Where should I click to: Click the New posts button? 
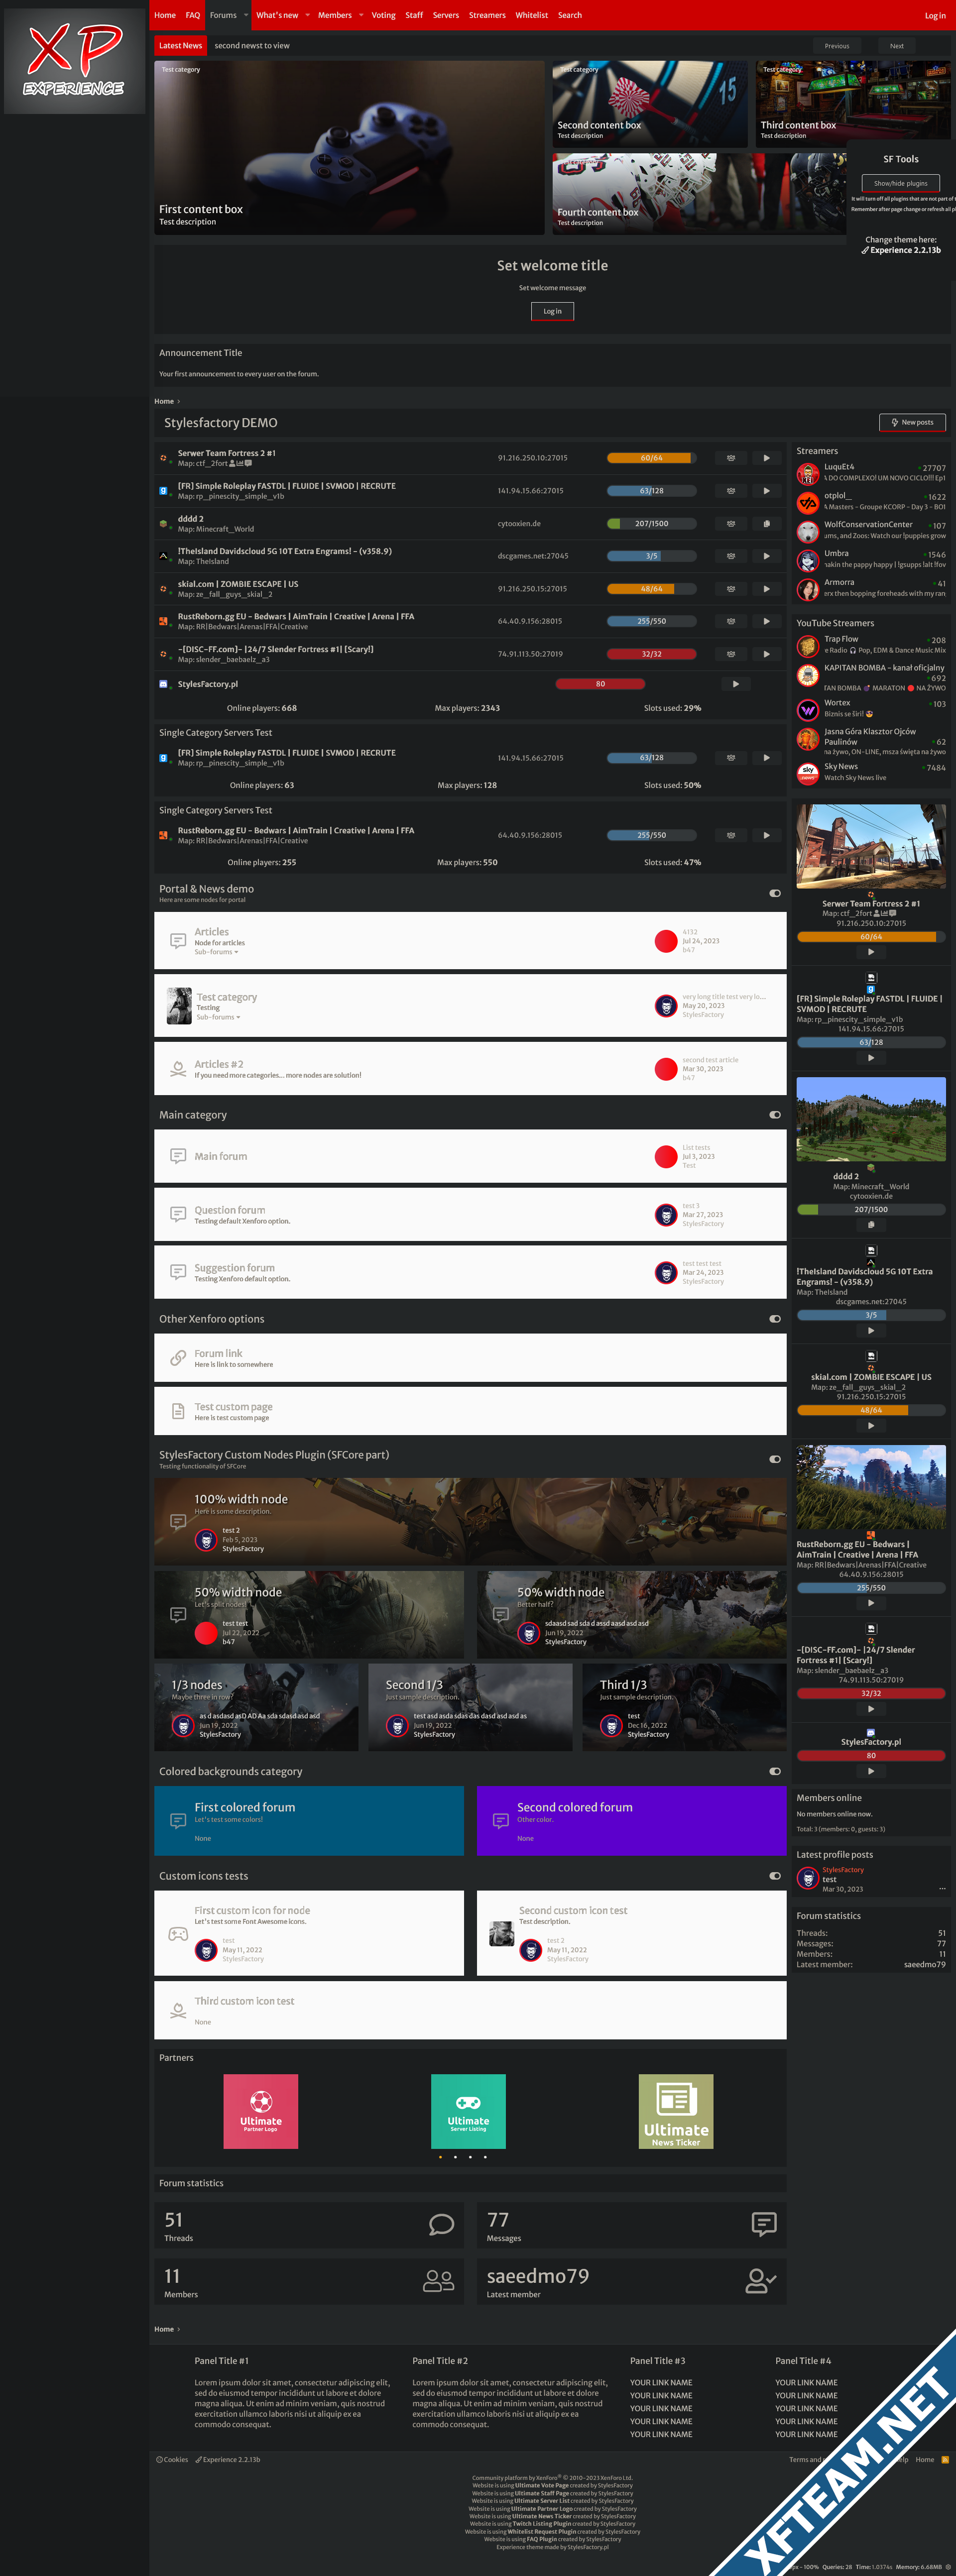click(x=912, y=422)
